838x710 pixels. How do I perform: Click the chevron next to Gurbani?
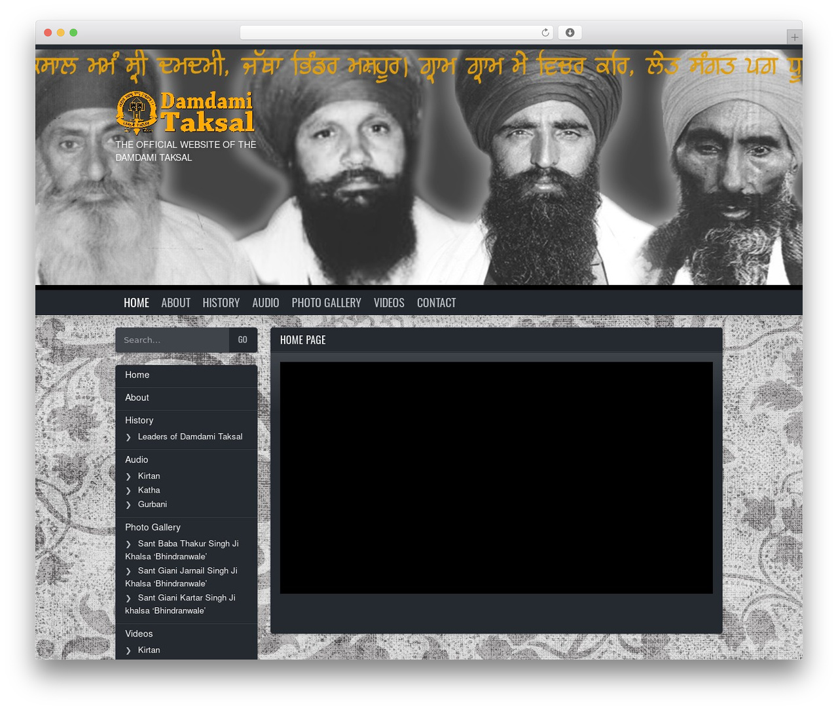click(128, 505)
